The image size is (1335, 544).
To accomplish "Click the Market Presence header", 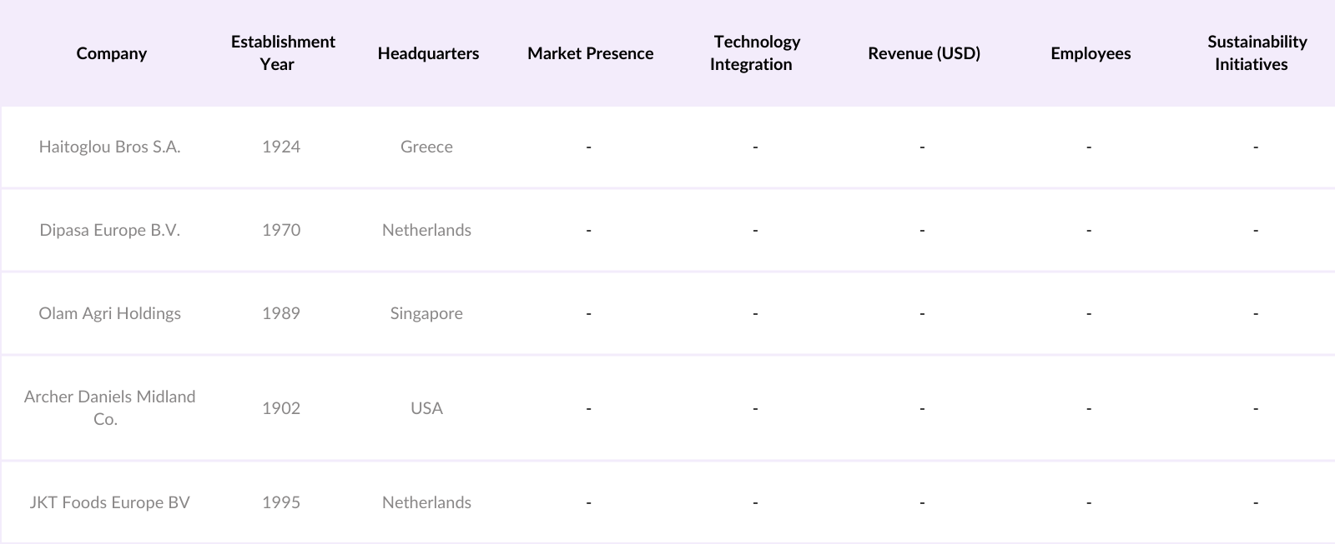I will click(x=590, y=53).
